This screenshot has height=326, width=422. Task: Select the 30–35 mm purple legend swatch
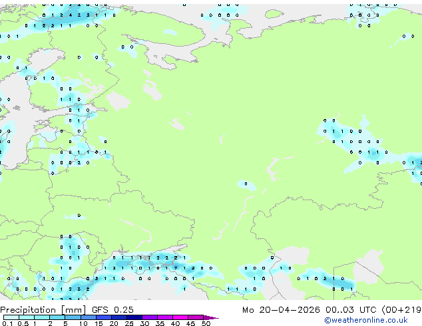coord(150,317)
